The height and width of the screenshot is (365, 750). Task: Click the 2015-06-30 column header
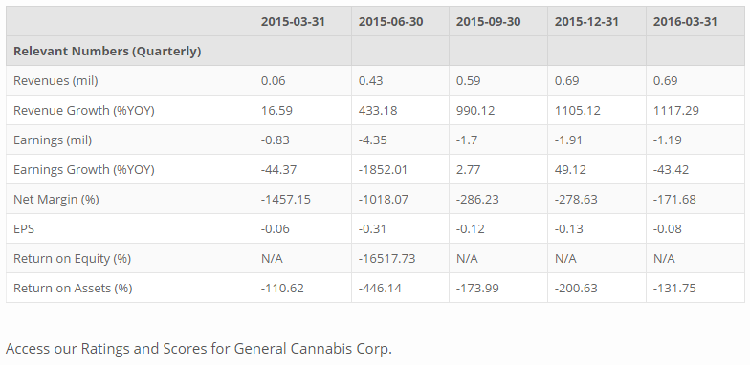390,22
